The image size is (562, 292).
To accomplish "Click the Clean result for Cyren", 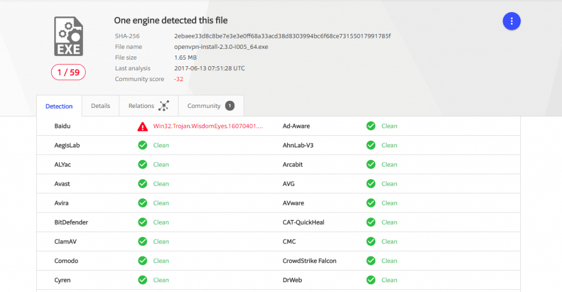I will 161,280.
